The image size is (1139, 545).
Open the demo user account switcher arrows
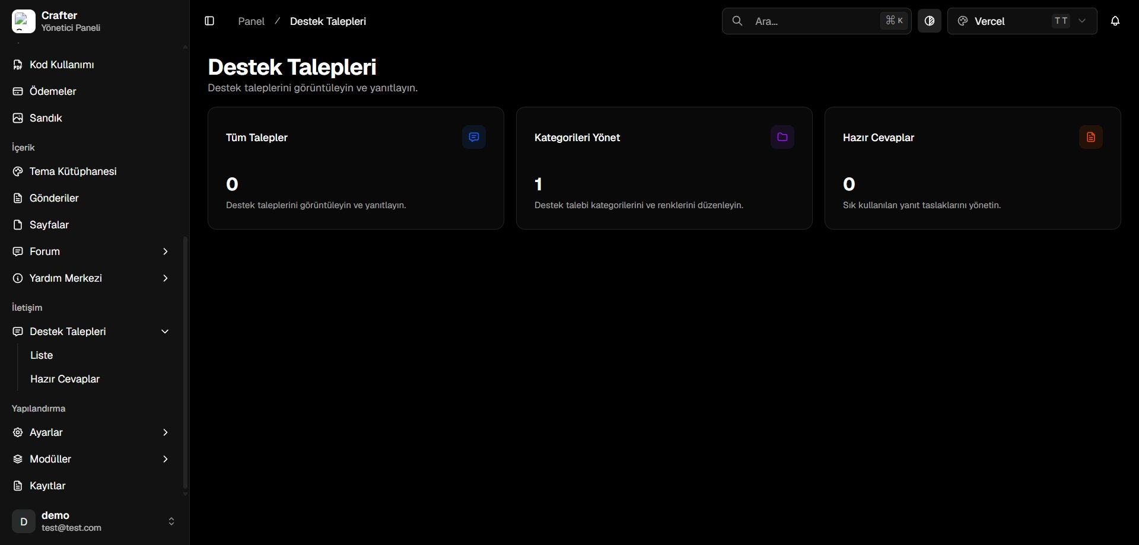(171, 521)
